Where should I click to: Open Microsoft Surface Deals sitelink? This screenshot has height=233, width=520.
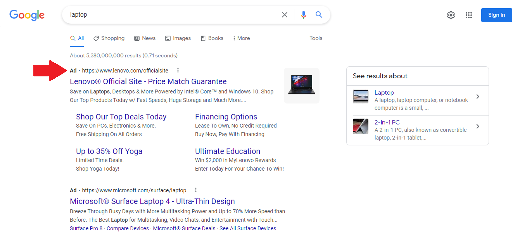[184, 228]
